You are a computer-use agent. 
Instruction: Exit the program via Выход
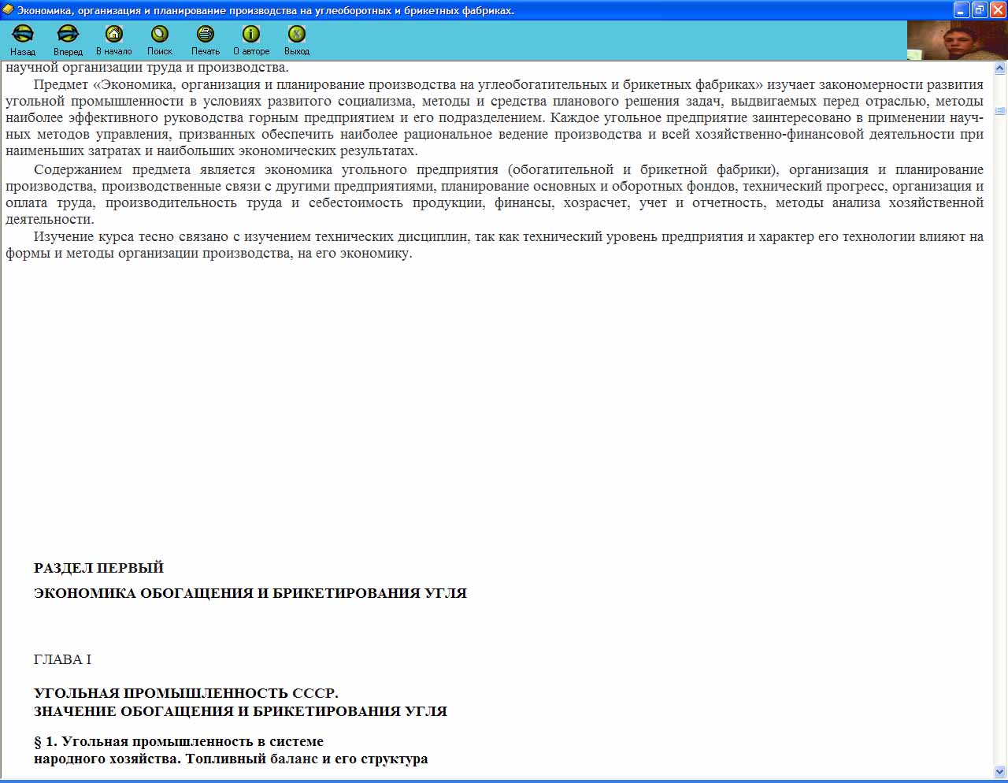pos(297,40)
